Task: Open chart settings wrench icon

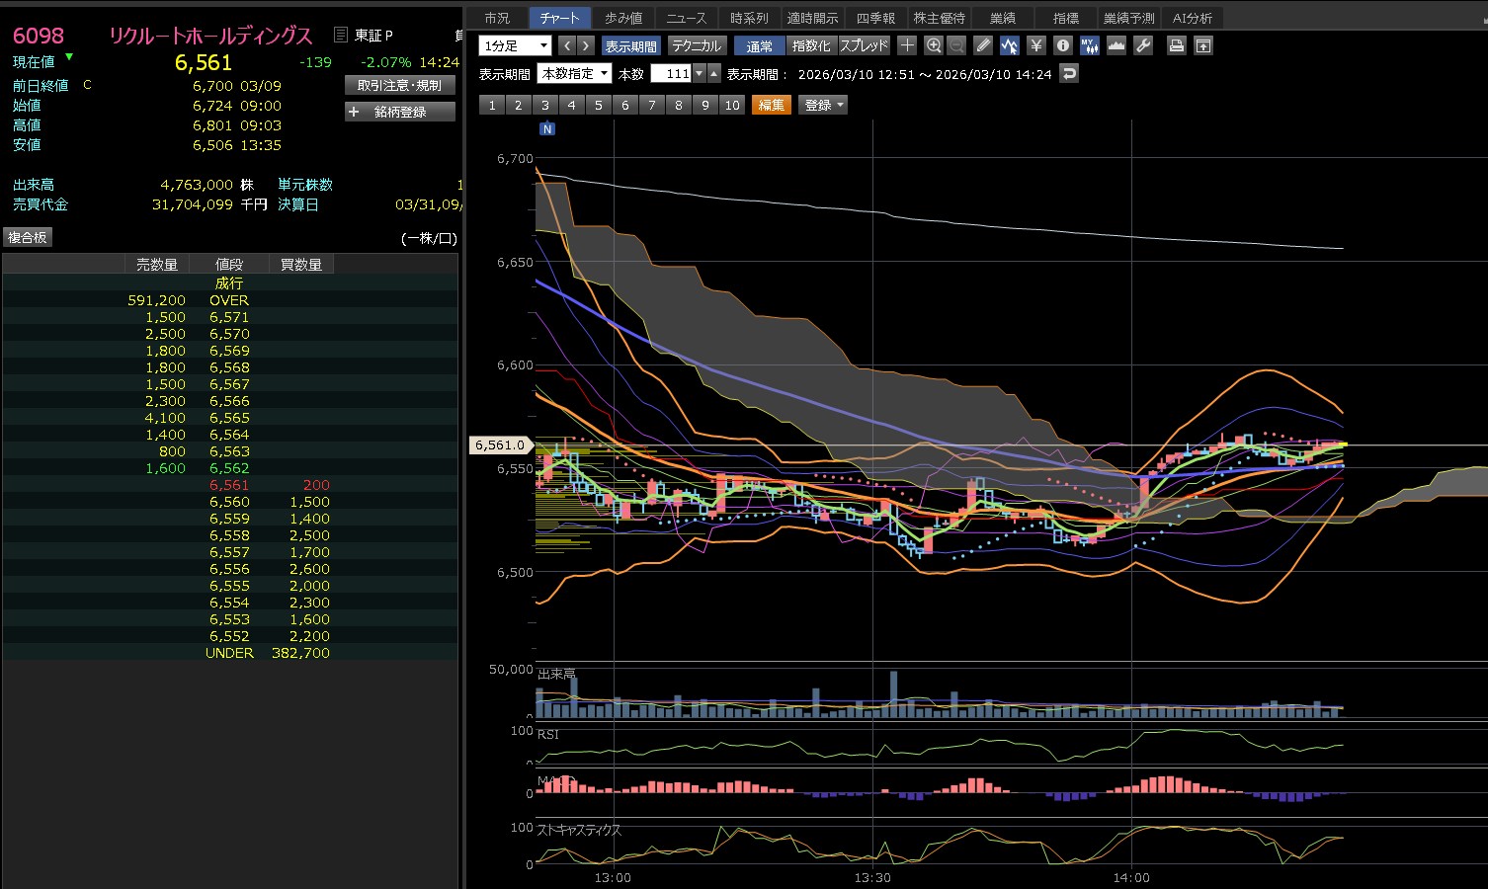Action: [1143, 45]
